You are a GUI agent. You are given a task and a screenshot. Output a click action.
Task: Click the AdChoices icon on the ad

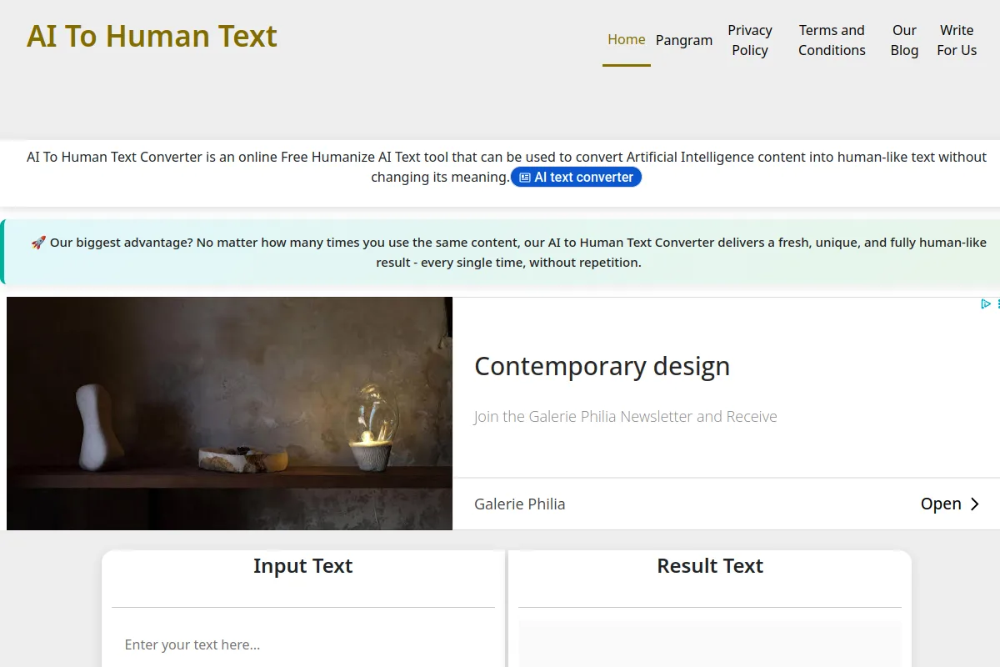(x=986, y=304)
